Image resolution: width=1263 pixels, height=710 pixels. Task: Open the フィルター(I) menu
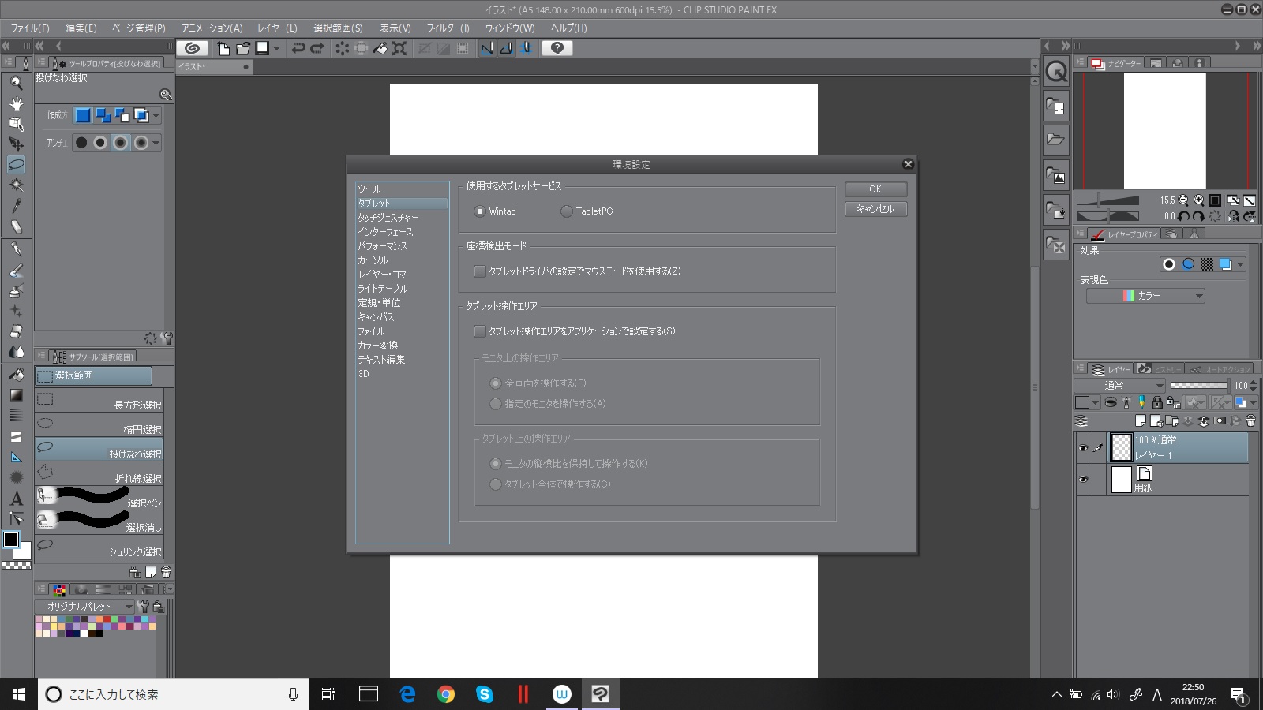(x=448, y=28)
